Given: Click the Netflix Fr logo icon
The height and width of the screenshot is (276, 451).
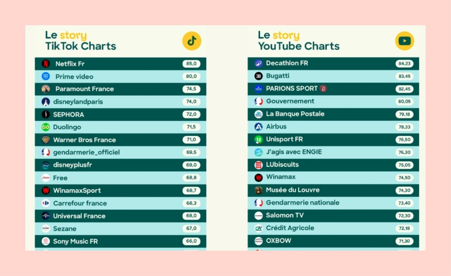Looking at the screenshot, I should pos(46,64).
